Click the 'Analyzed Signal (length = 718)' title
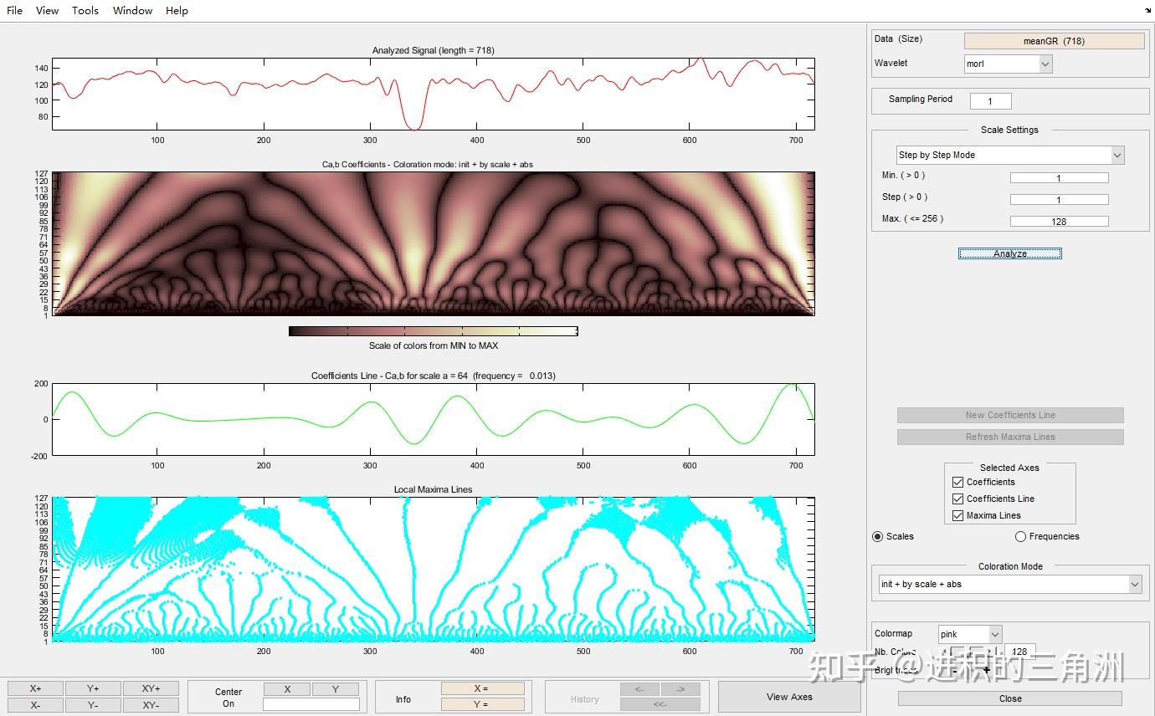This screenshot has height=716, width=1155. 434,50
